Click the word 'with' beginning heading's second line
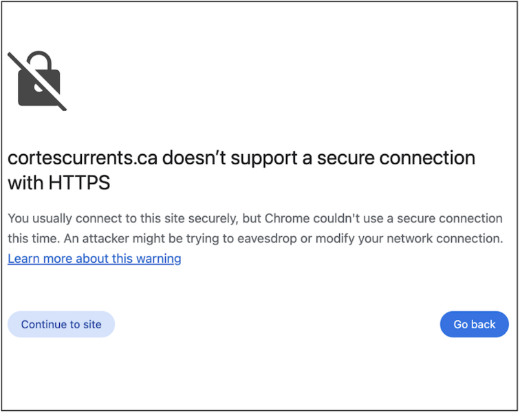The height and width of the screenshot is (413, 520). [25, 183]
